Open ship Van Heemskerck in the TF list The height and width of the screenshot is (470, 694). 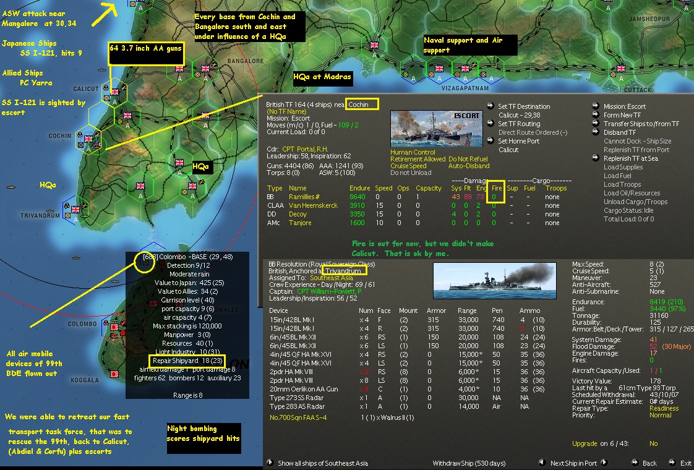(313, 205)
